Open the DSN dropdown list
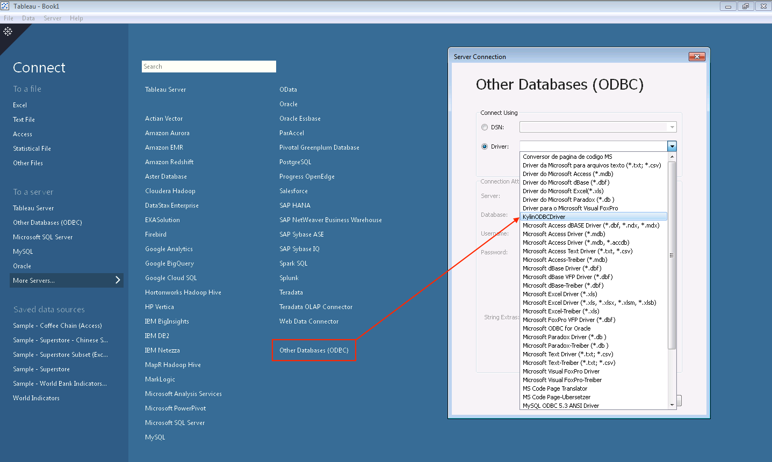 click(672, 127)
